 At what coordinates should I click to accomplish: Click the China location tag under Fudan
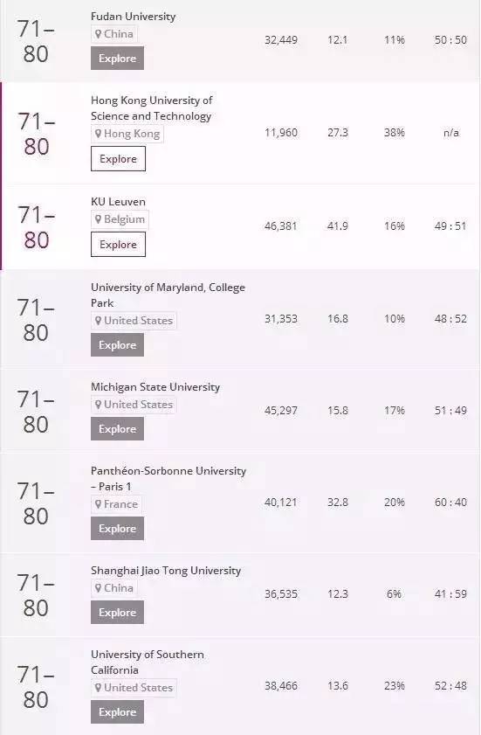[113, 34]
